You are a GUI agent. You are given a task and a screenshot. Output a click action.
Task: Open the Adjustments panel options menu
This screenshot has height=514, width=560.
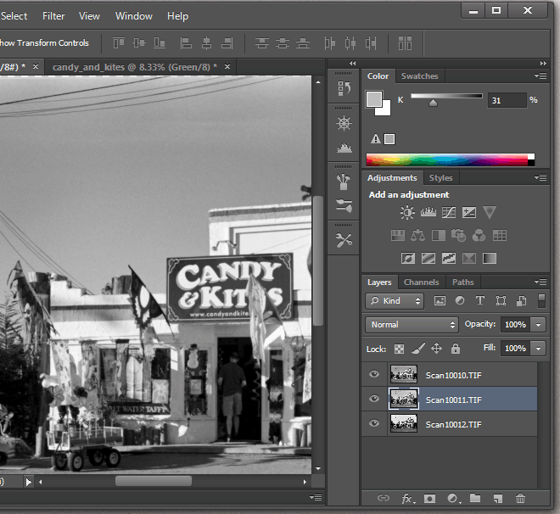pyautogui.click(x=540, y=177)
